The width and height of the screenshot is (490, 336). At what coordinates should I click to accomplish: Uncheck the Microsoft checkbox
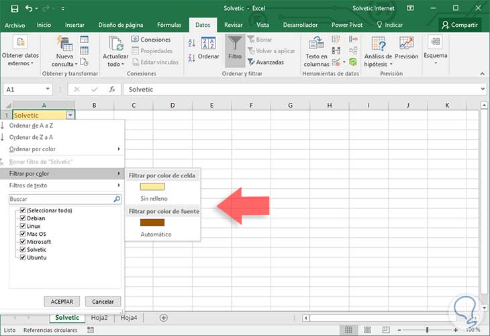tap(23, 241)
